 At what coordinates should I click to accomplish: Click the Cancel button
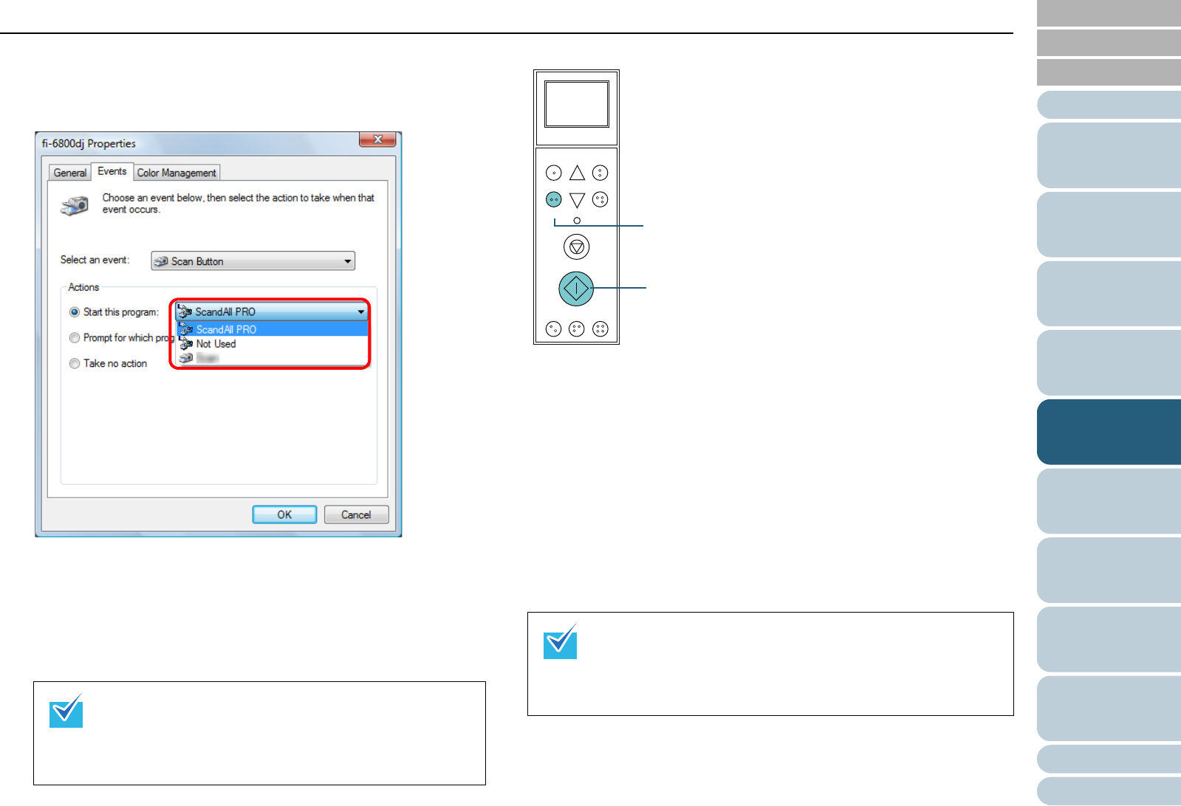pos(356,515)
